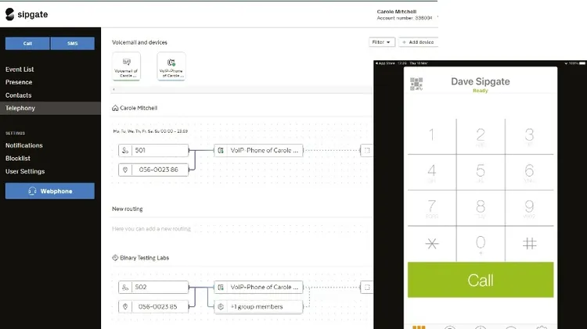Viewport: 587px width, 329px height.
Task: Select the VoIP-Phone of Carole device card
Action: [x=171, y=66]
